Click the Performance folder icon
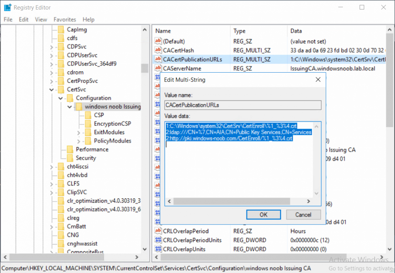This screenshot has width=395, height=273. click(70, 150)
